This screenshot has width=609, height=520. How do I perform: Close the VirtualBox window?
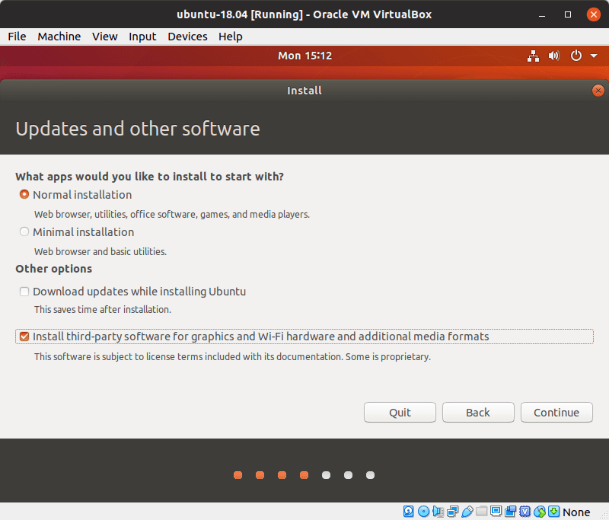594,14
